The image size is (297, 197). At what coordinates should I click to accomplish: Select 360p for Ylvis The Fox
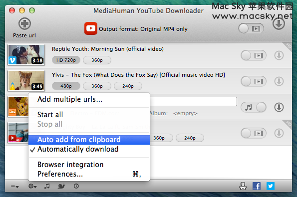(97, 86)
